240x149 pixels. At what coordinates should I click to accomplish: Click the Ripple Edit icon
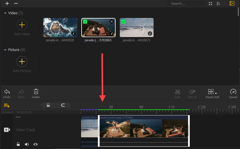coord(211,91)
